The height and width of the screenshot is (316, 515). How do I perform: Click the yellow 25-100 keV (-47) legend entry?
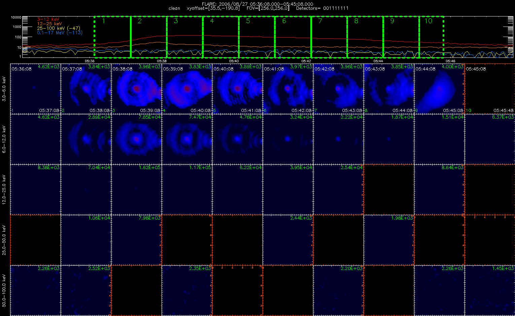pos(59,28)
